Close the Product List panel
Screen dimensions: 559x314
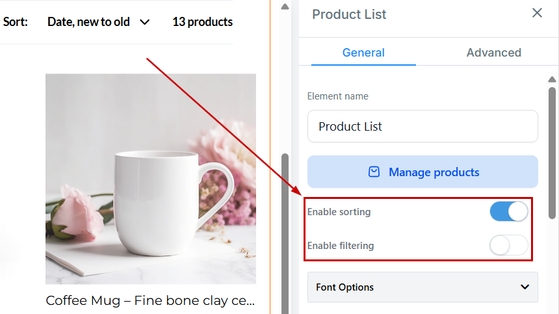[x=537, y=13]
